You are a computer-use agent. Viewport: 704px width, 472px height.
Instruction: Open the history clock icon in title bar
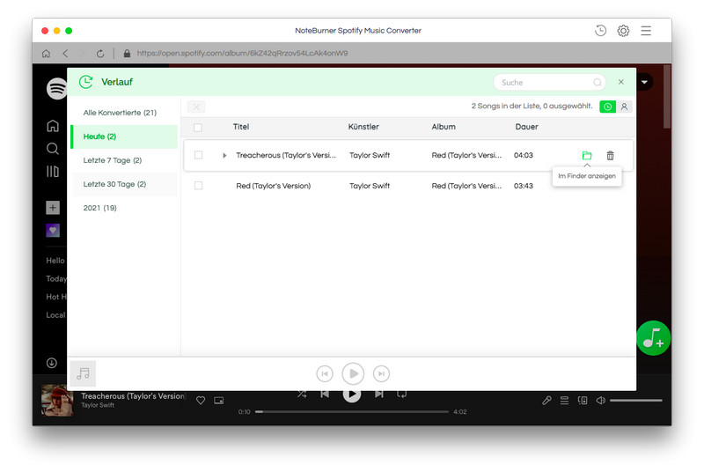[x=600, y=31]
